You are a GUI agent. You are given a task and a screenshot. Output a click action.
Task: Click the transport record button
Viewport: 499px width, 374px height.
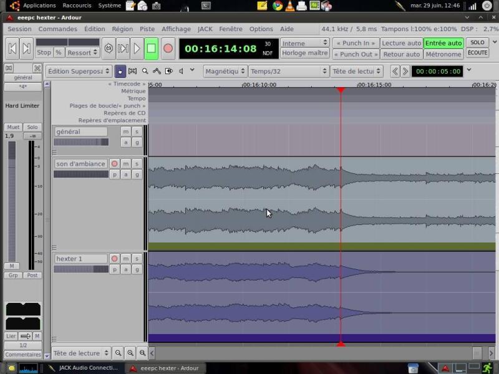click(168, 49)
